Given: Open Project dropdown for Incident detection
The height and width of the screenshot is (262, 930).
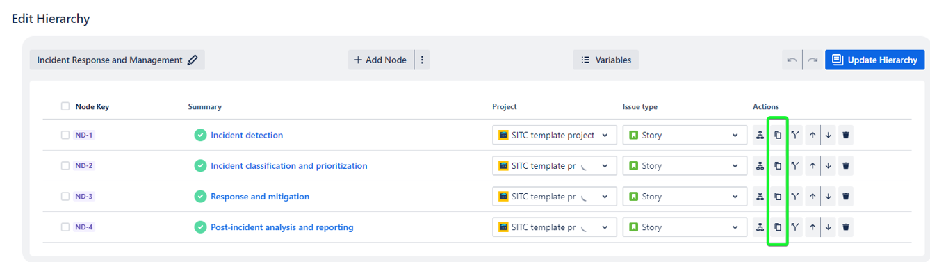Looking at the screenshot, I should coord(555,136).
